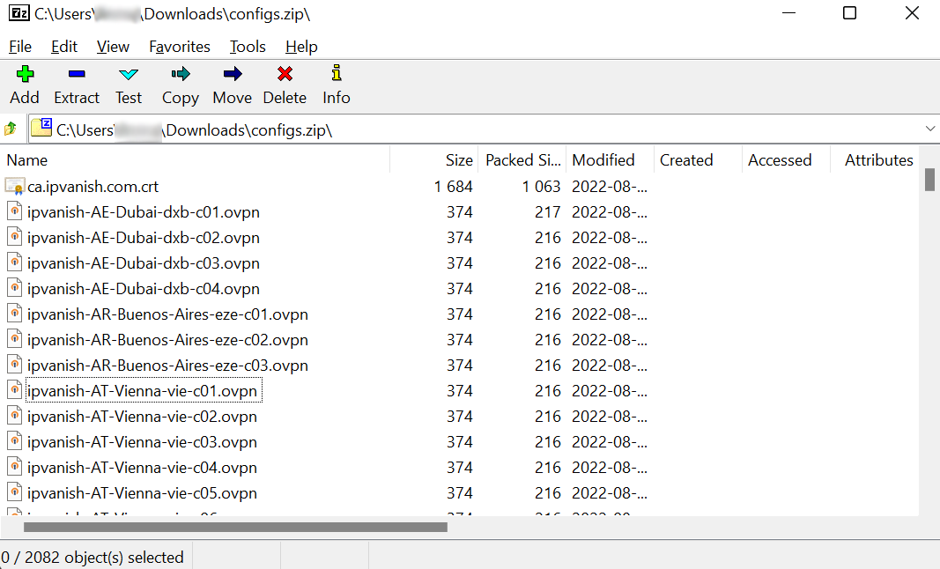Click file icon of ipvanish-AE-Dubai-dxb-c01.ovpn

(x=15, y=211)
